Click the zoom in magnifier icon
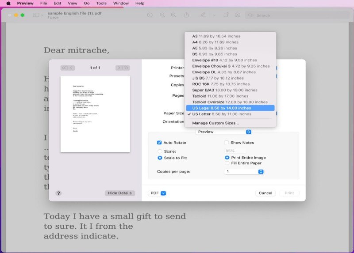Image resolution: width=354 pixels, height=253 pixels. pos(173,15)
